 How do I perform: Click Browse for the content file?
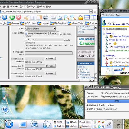[x=54, y=33]
